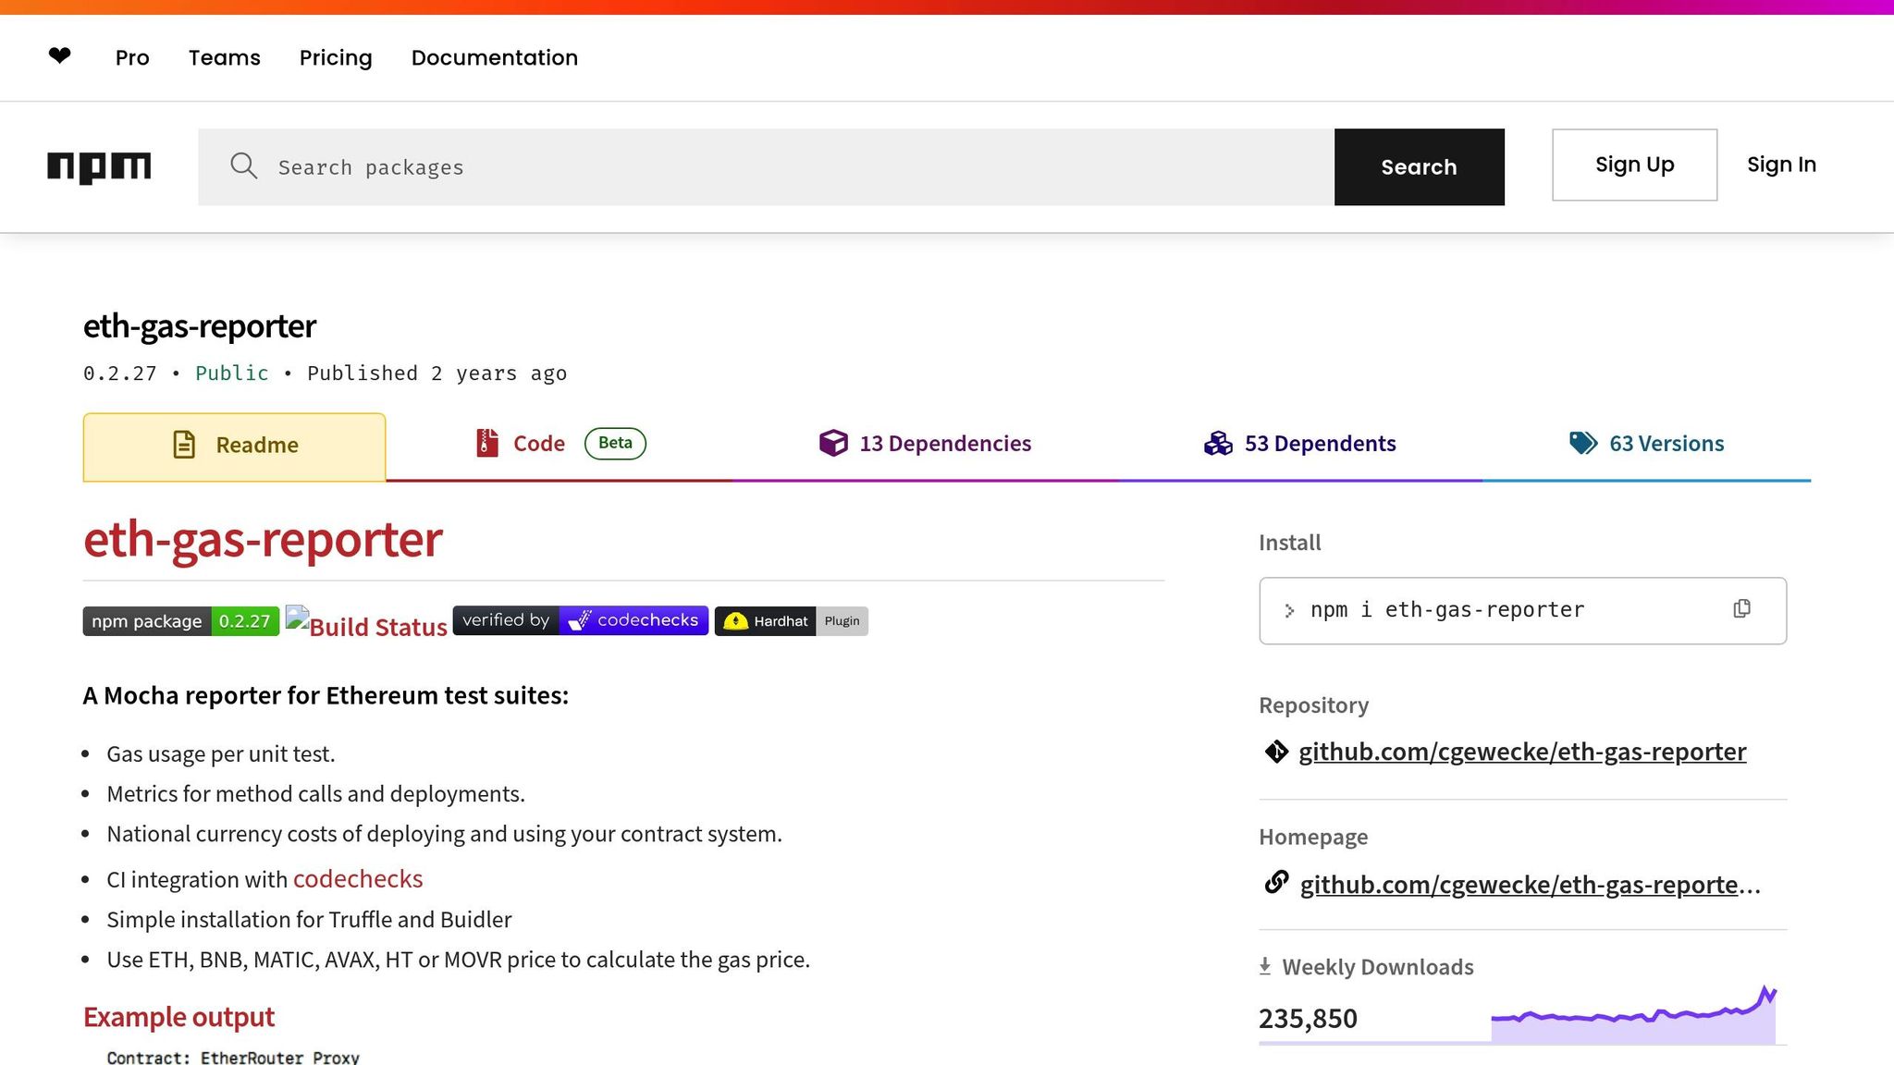
Task: Click 'Simple installation for Truffle and Buidler'
Action: click(x=309, y=920)
